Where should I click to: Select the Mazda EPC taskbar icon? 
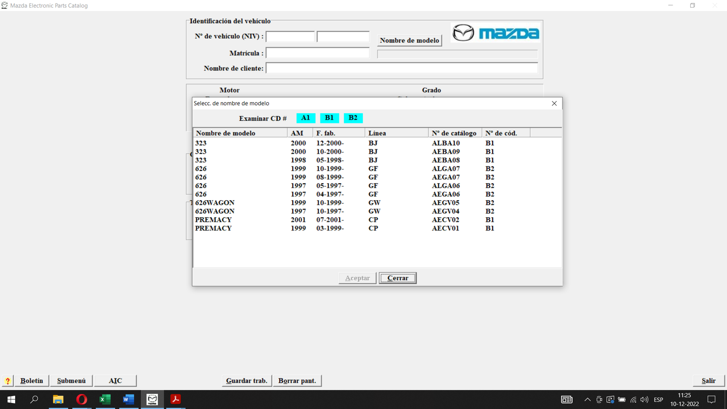pos(152,399)
